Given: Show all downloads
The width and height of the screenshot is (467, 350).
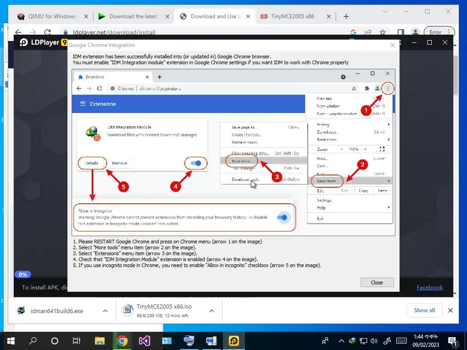Looking at the screenshot, I should click(x=425, y=310).
